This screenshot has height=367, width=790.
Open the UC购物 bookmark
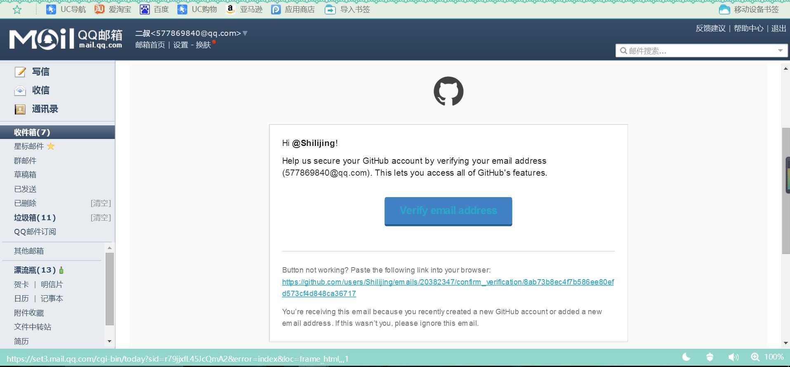[197, 9]
